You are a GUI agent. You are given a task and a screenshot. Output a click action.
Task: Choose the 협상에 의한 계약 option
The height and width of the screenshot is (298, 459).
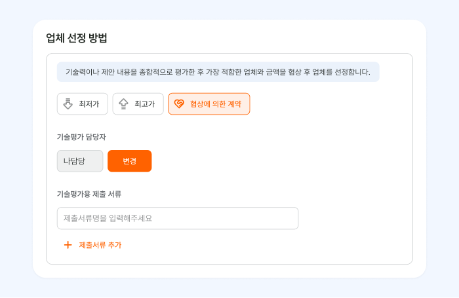click(209, 104)
